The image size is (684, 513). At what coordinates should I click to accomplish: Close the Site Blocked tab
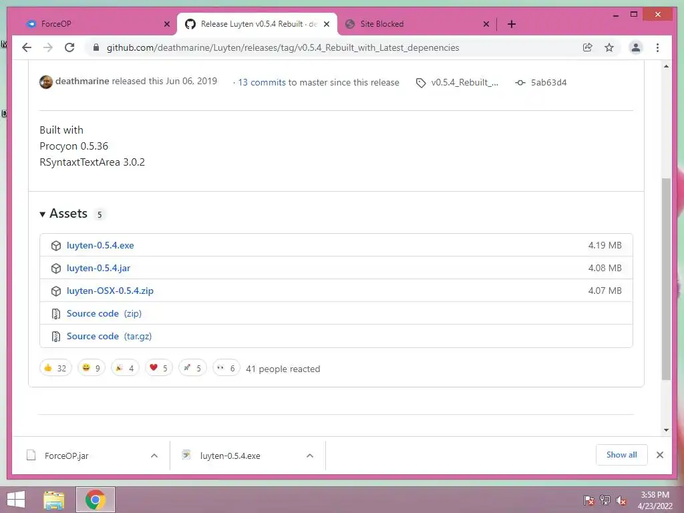(486, 24)
